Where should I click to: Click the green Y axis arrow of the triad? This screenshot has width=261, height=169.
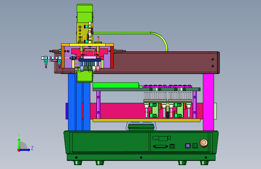pyautogui.click(x=19, y=144)
